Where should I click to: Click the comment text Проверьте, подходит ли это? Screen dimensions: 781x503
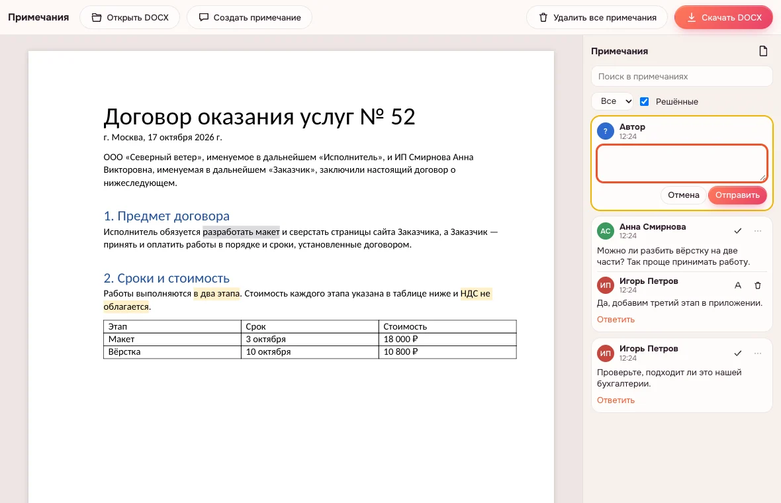point(669,378)
